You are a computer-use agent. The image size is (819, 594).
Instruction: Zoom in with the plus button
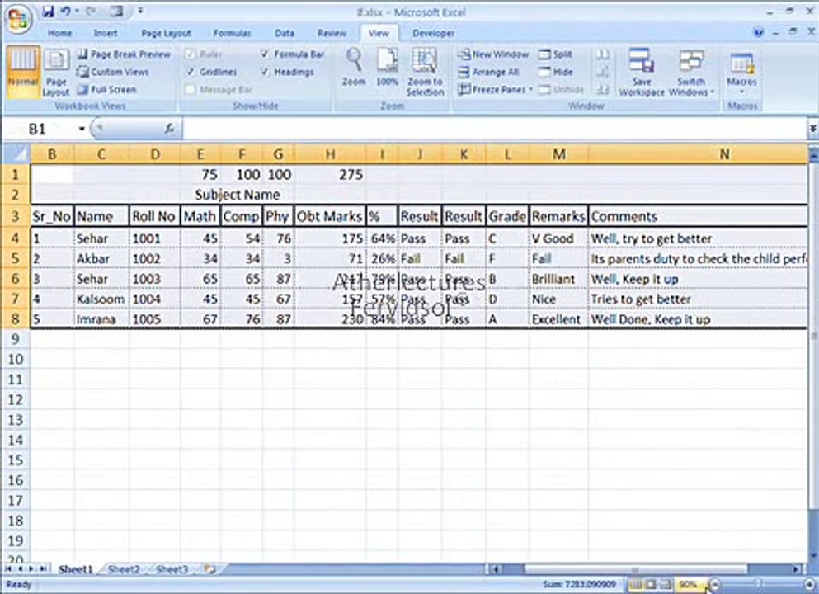[x=810, y=585]
